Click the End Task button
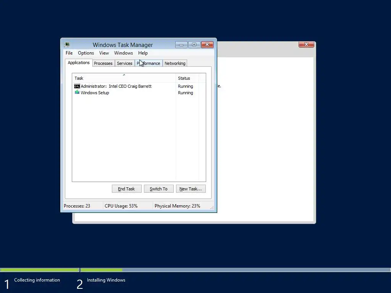Screen dimensions: 391x293 click(x=126, y=189)
